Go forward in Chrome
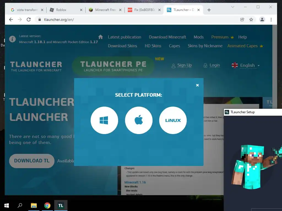 (20, 20)
